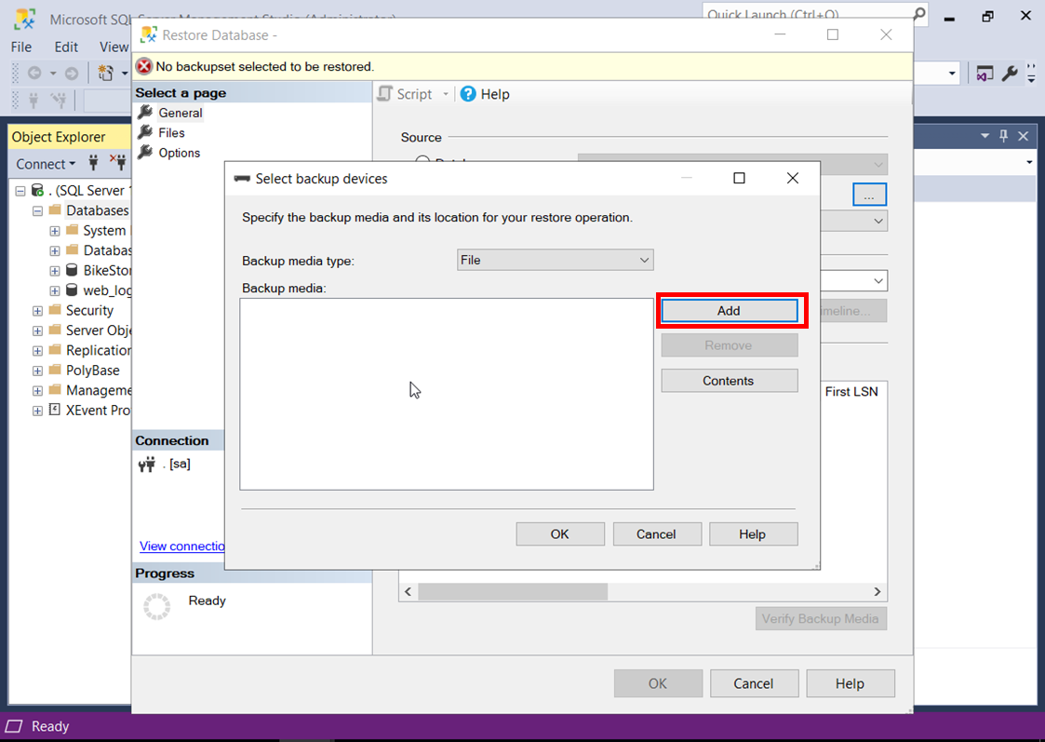Click View connection properties link
Screen dimensions: 1045x742
pos(182,546)
